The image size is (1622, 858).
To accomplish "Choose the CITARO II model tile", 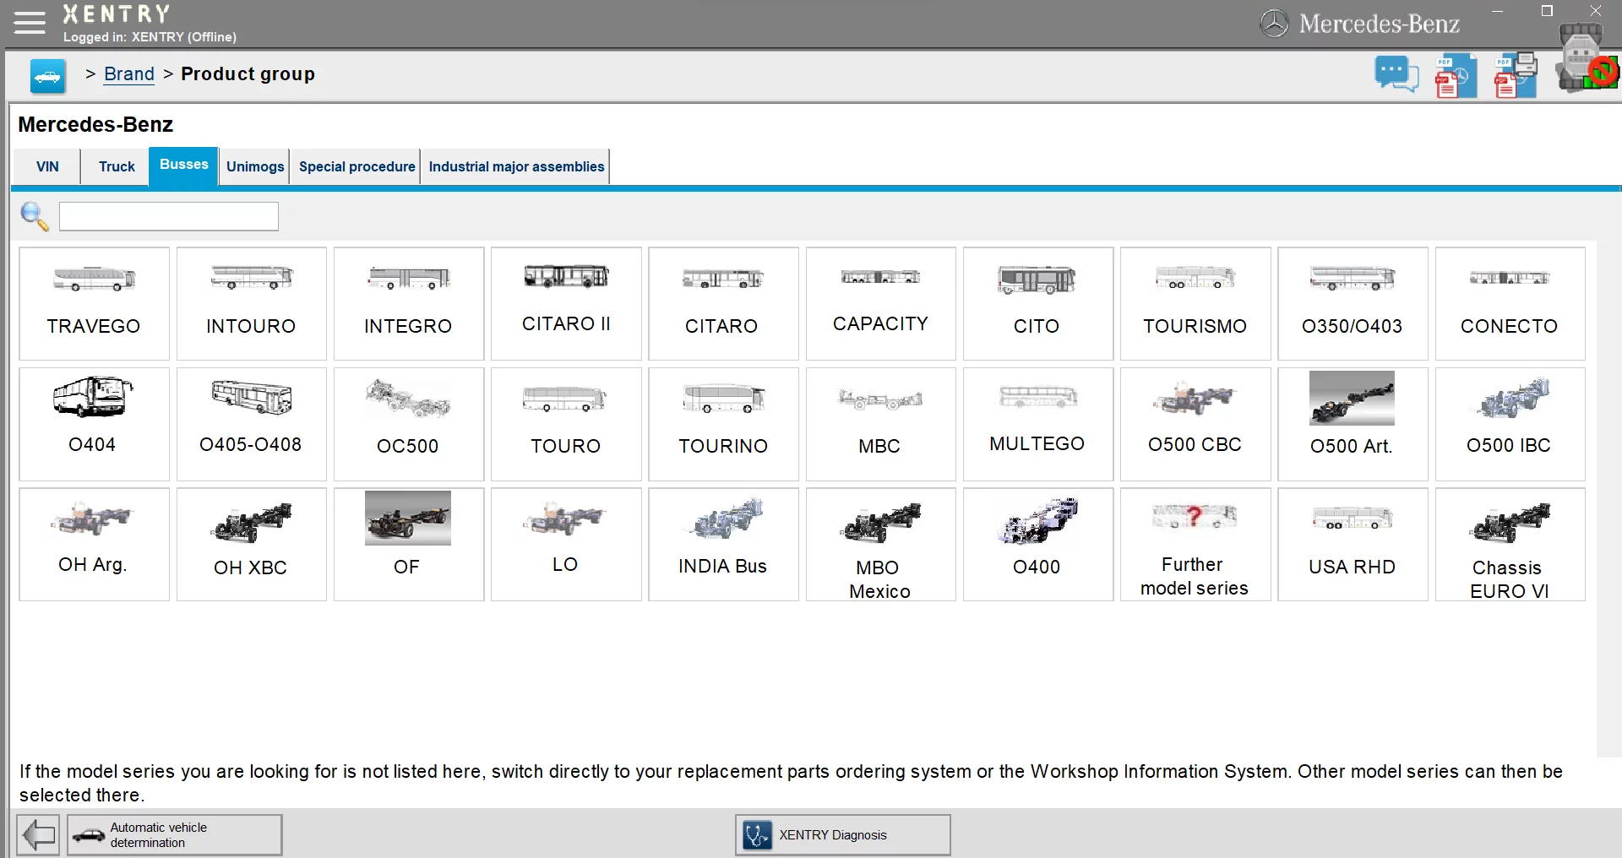I will click(x=566, y=303).
